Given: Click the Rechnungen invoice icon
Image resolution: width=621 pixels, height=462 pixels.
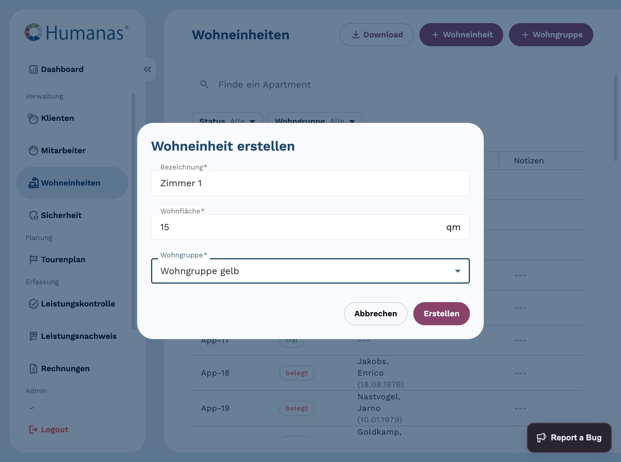Looking at the screenshot, I should pos(33,369).
